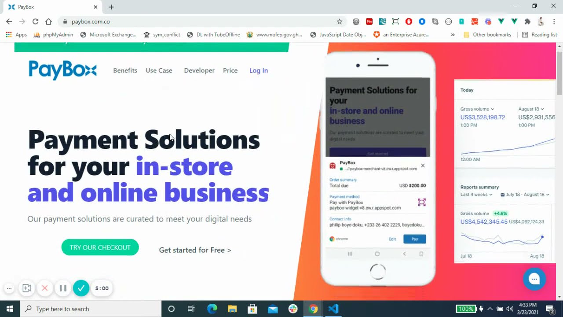
Task: Select the PayBox browser tab
Action: pyautogui.click(x=52, y=7)
